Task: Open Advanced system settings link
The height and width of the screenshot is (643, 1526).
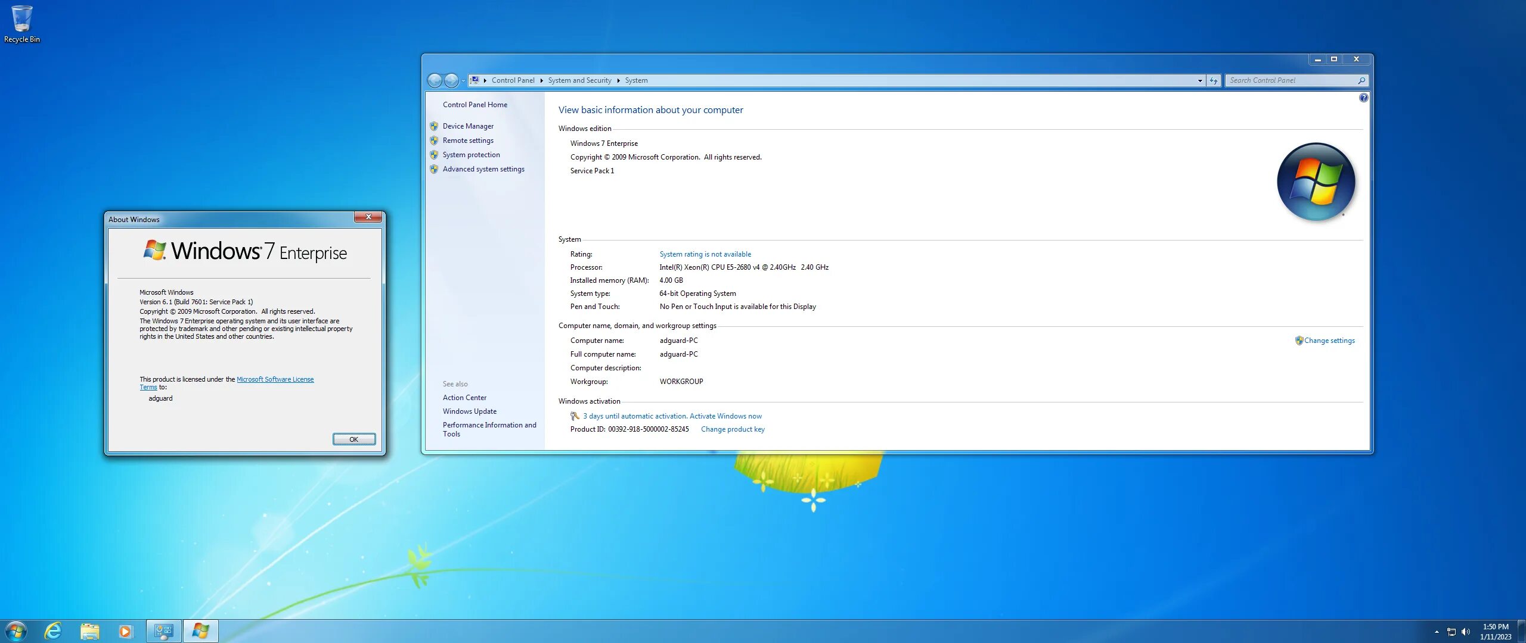Action: [483, 169]
